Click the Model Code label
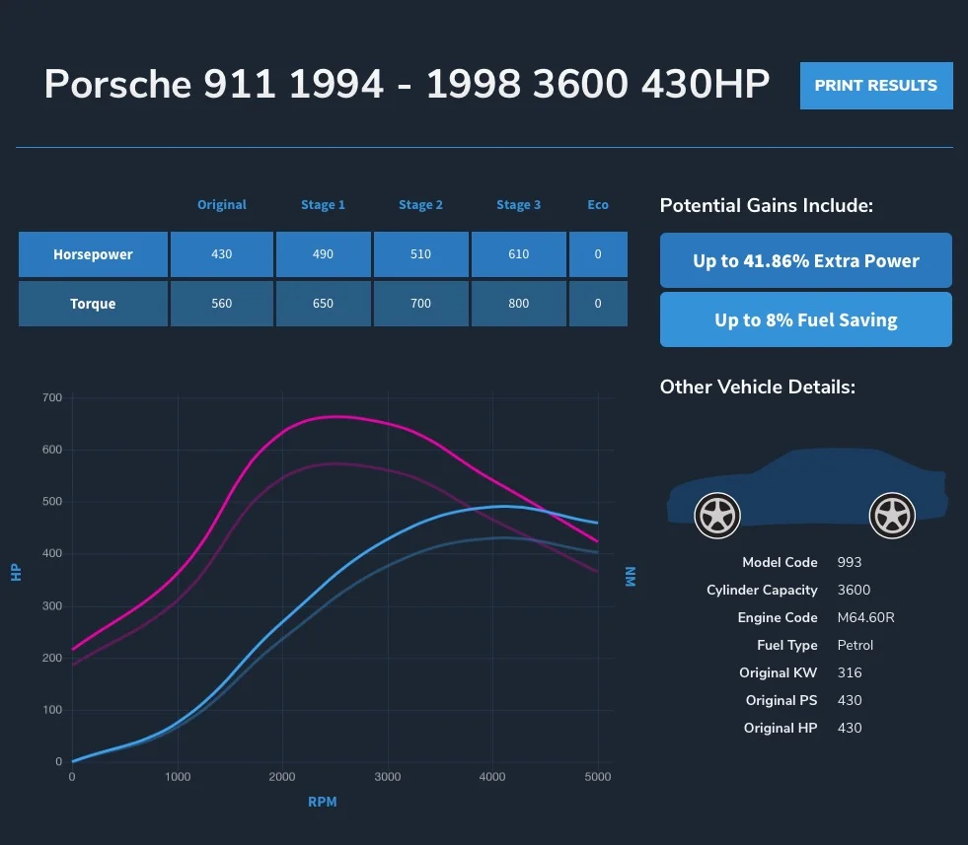 pos(780,562)
